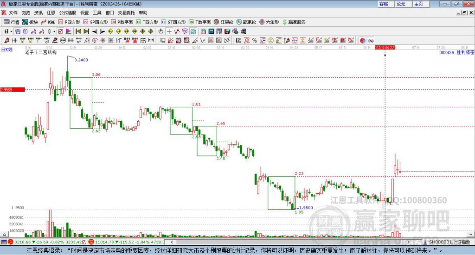Jump to first bar green arrow icon
475x255 pixels.
tap(78, 31)
